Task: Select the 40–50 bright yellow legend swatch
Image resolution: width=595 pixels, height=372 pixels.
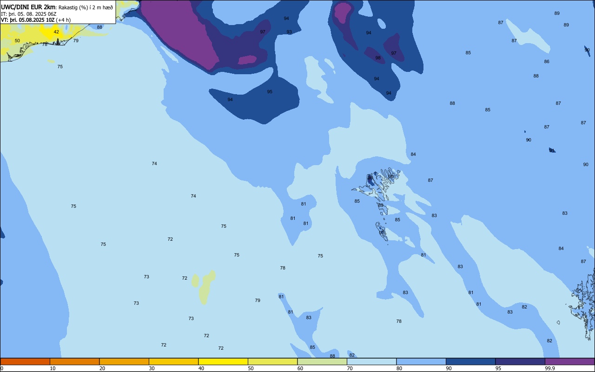Action: coord(223,361)
